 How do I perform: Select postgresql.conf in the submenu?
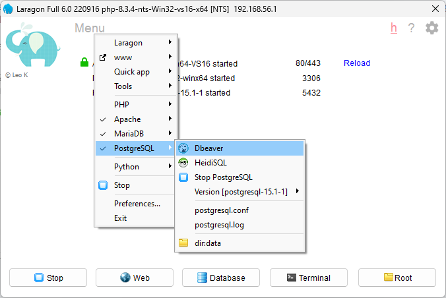222,210
